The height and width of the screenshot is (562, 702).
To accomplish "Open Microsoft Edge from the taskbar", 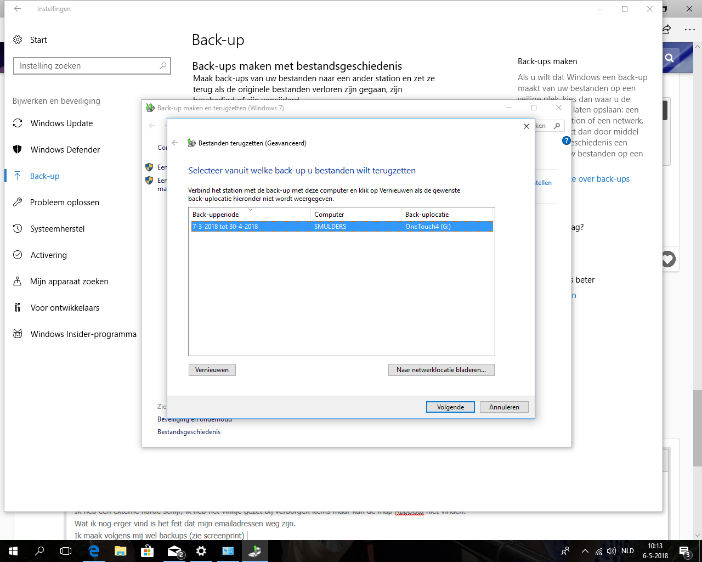I will pos(94,551).
